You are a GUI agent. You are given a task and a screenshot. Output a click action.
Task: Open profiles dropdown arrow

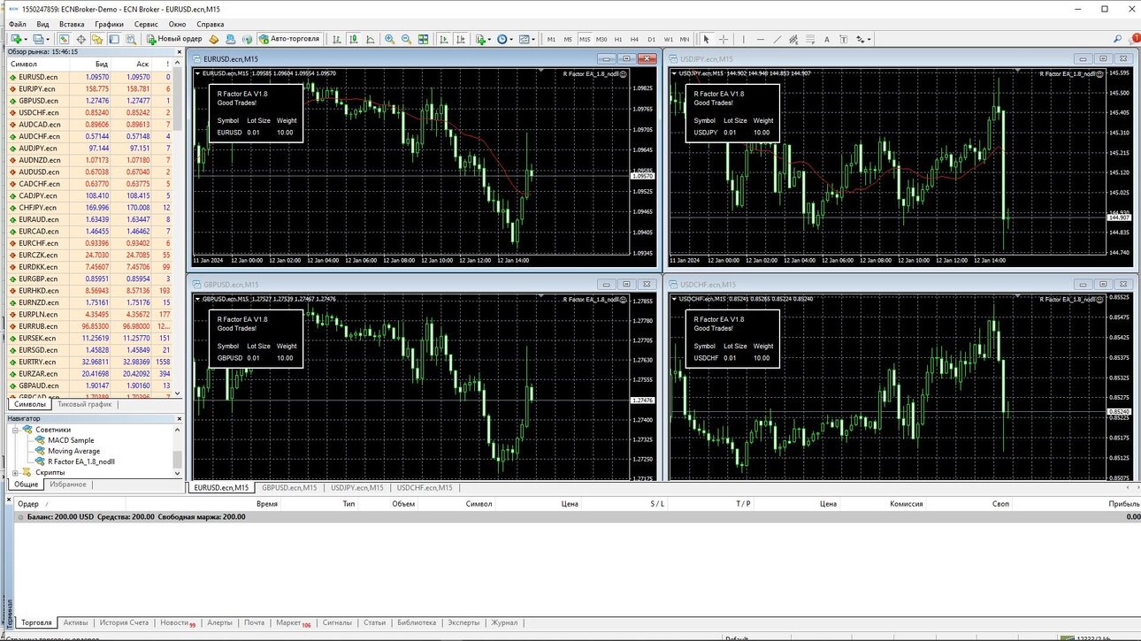tap(48, 39)
